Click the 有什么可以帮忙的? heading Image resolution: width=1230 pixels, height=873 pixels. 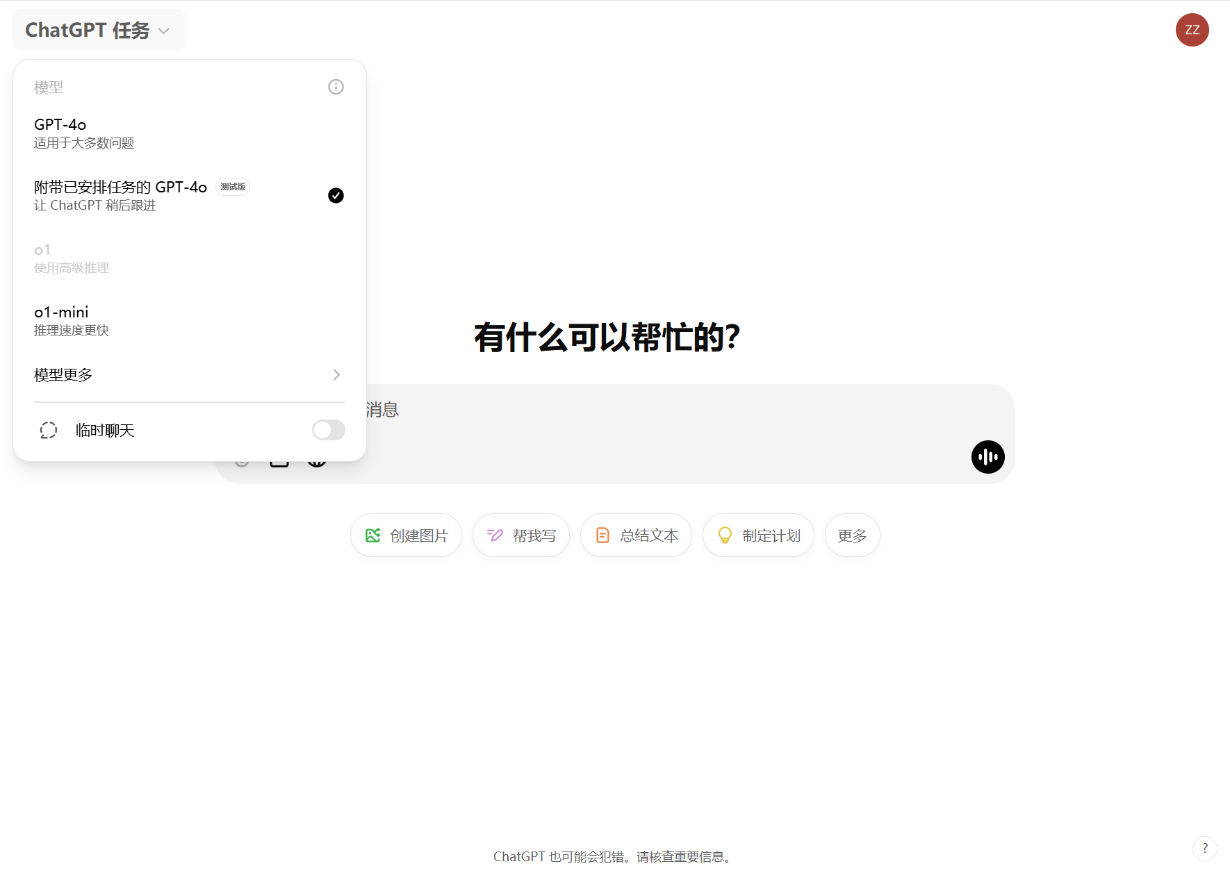click(x=607, y=338)
